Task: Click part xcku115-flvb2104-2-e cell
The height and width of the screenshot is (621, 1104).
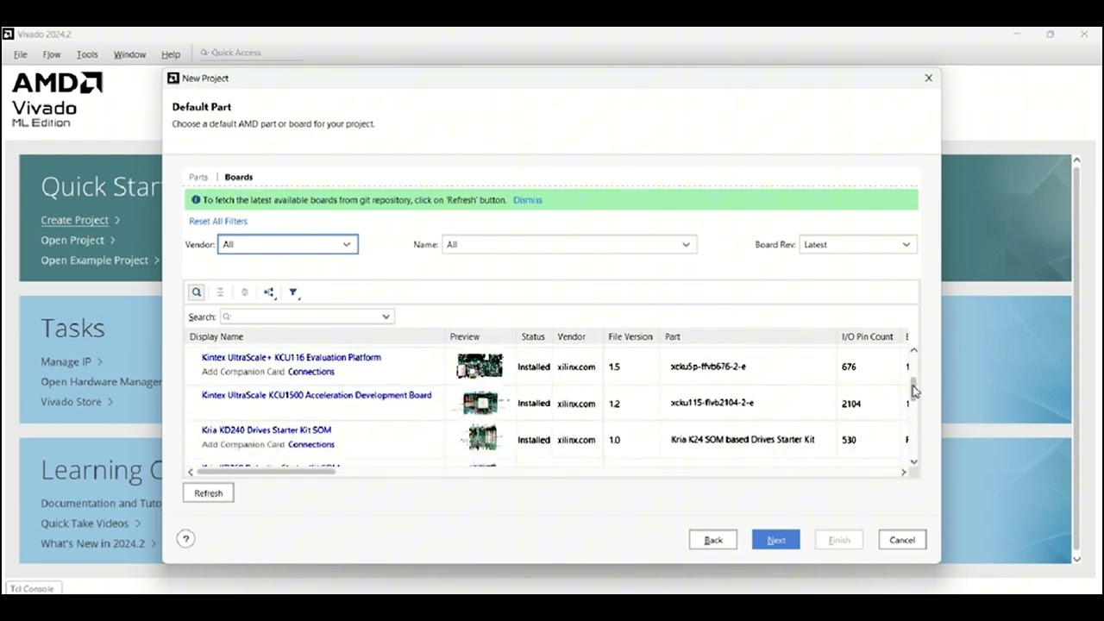Action: pos(712,403)
